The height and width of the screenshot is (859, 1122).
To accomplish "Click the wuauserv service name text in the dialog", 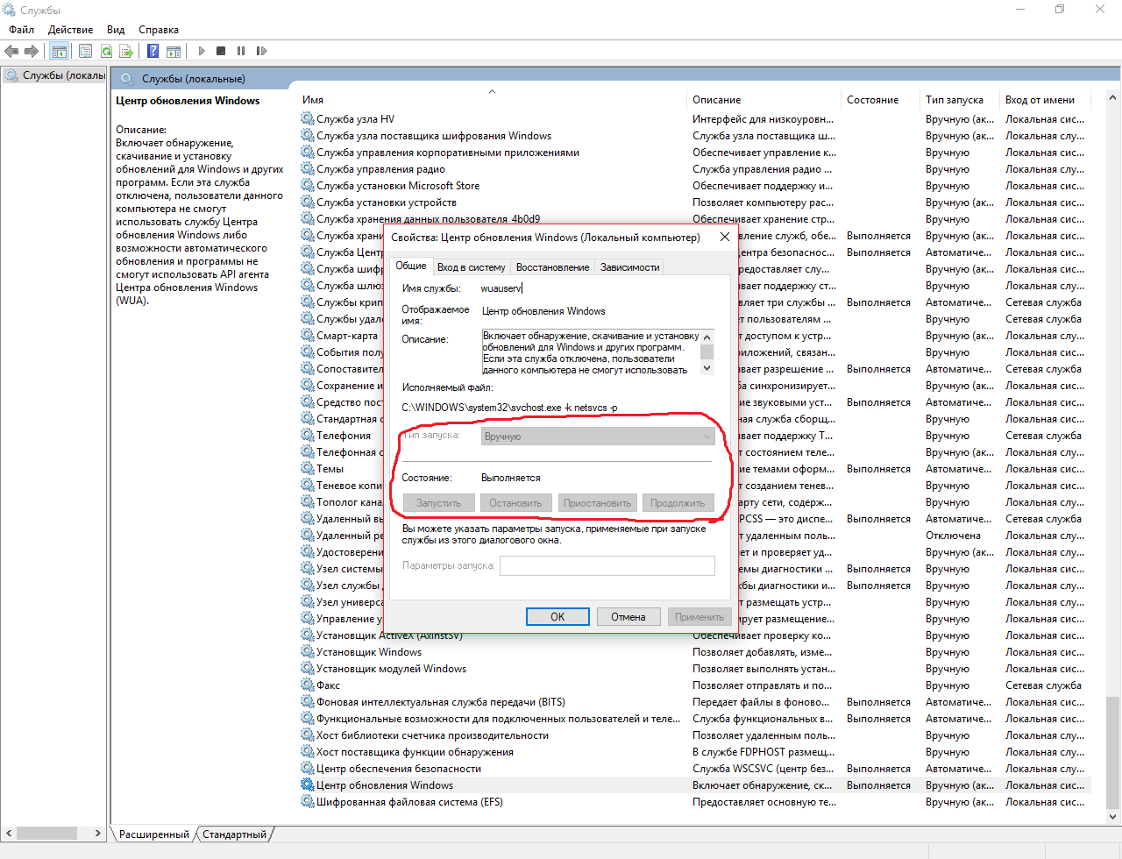I will 501,288.
